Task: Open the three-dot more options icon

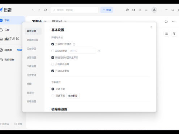Action: click(x=174, y=22)
